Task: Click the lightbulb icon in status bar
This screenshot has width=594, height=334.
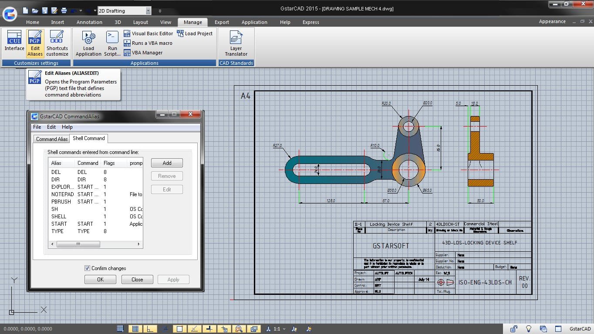Action: point(529,329)
